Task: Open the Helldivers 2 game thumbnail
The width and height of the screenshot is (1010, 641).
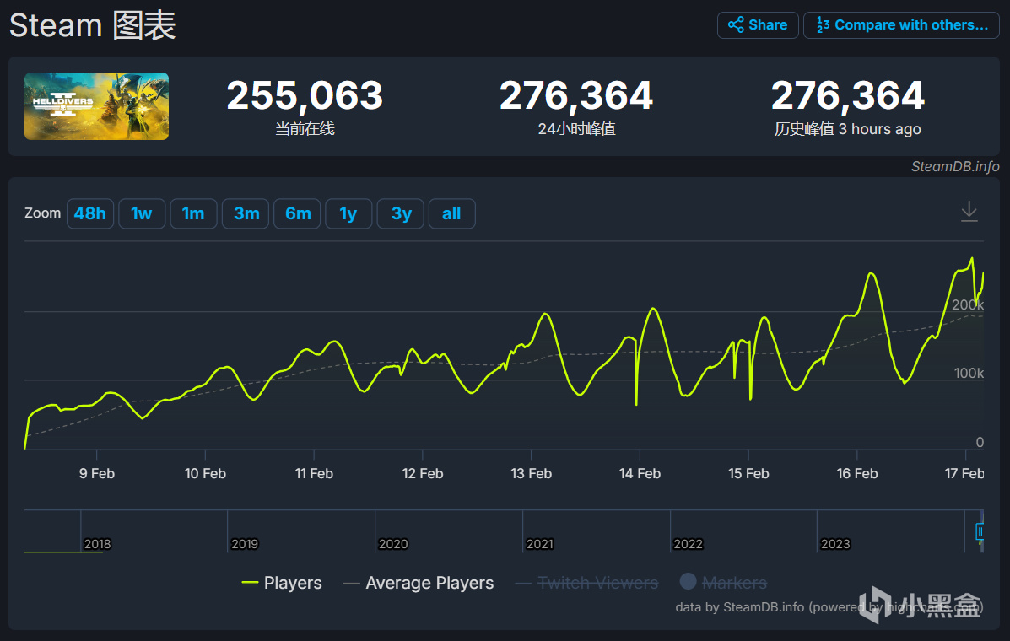Action: point(97,106)
